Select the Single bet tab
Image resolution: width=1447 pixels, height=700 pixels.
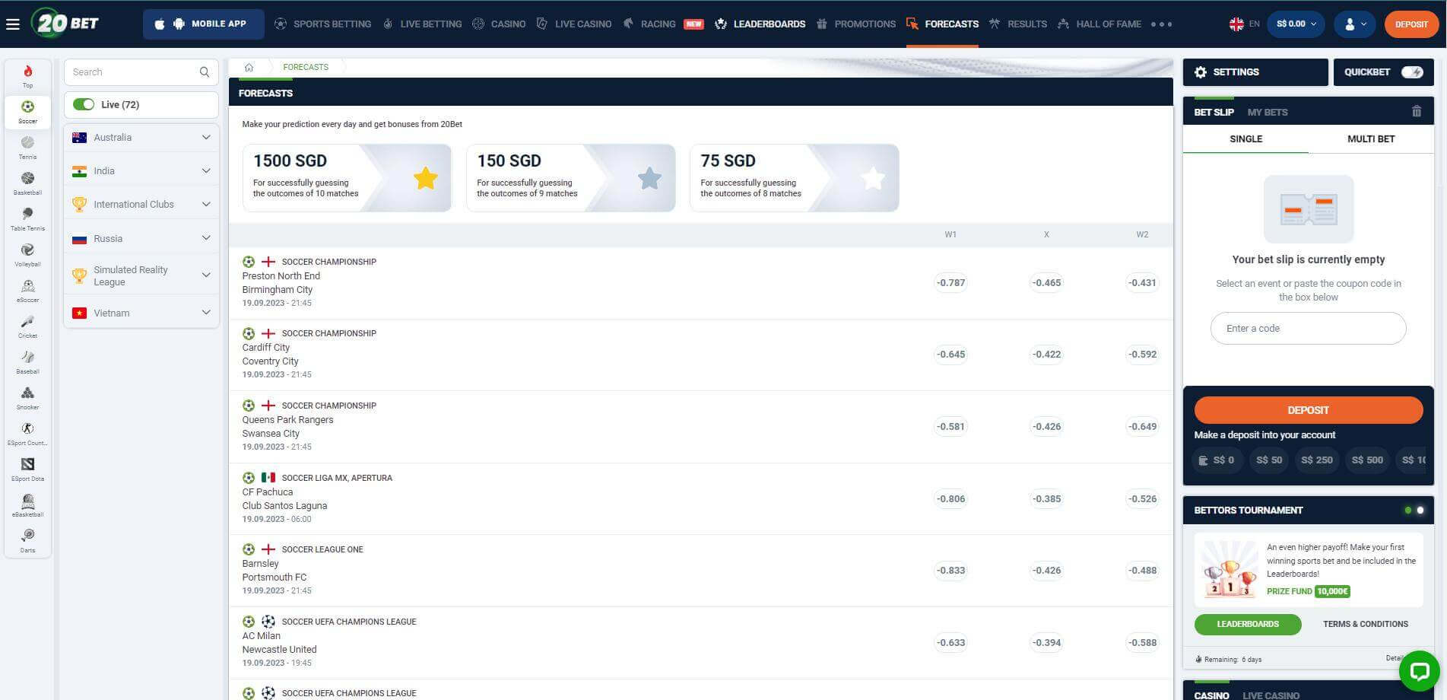coord(1245,139)
